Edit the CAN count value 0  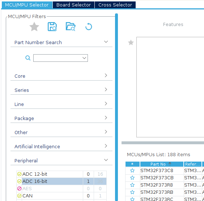[x=88, y=196]
